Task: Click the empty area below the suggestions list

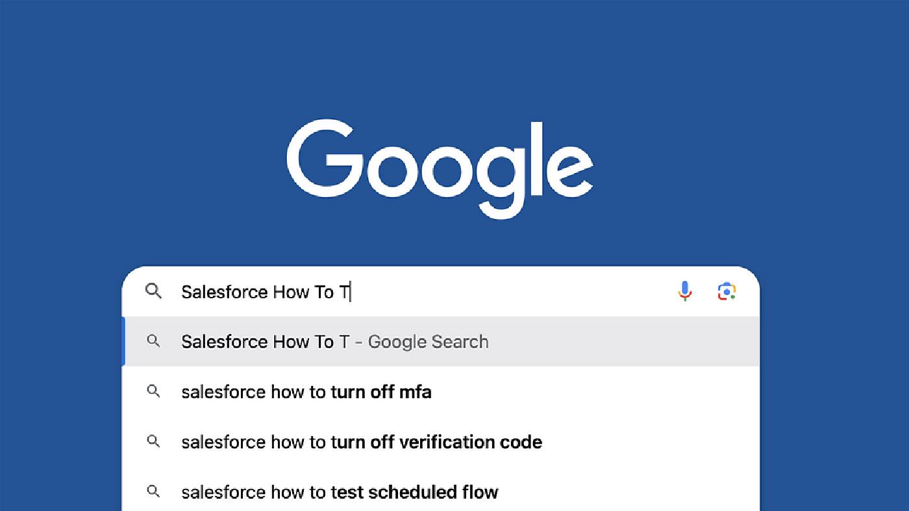Action: tap(442, 507)
